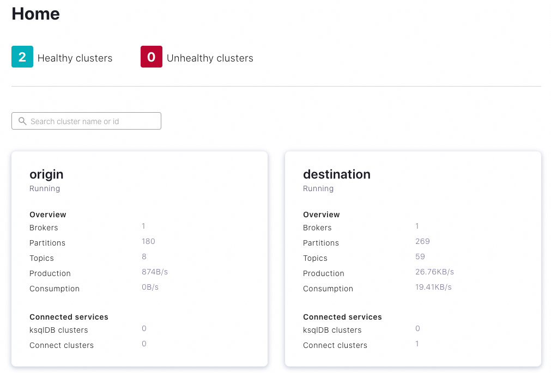Open the destination cluster by its title
551x373 pixels.
[336, 174]
